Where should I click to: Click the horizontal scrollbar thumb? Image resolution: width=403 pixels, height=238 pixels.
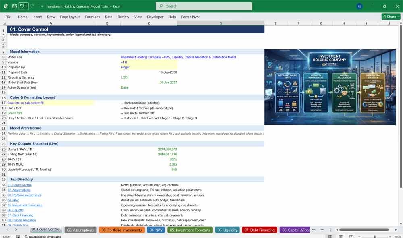(x=364, y=230)
